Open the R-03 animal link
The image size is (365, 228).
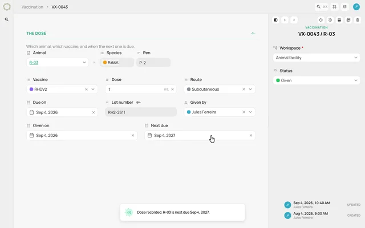(x=34, y=62)
